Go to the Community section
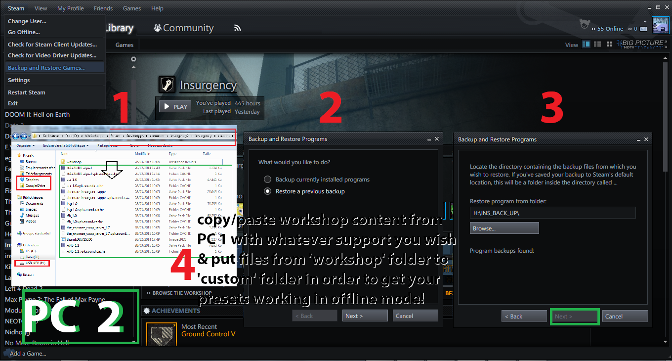The height and width of the screenshot is (361, 672). pos(184,28)
